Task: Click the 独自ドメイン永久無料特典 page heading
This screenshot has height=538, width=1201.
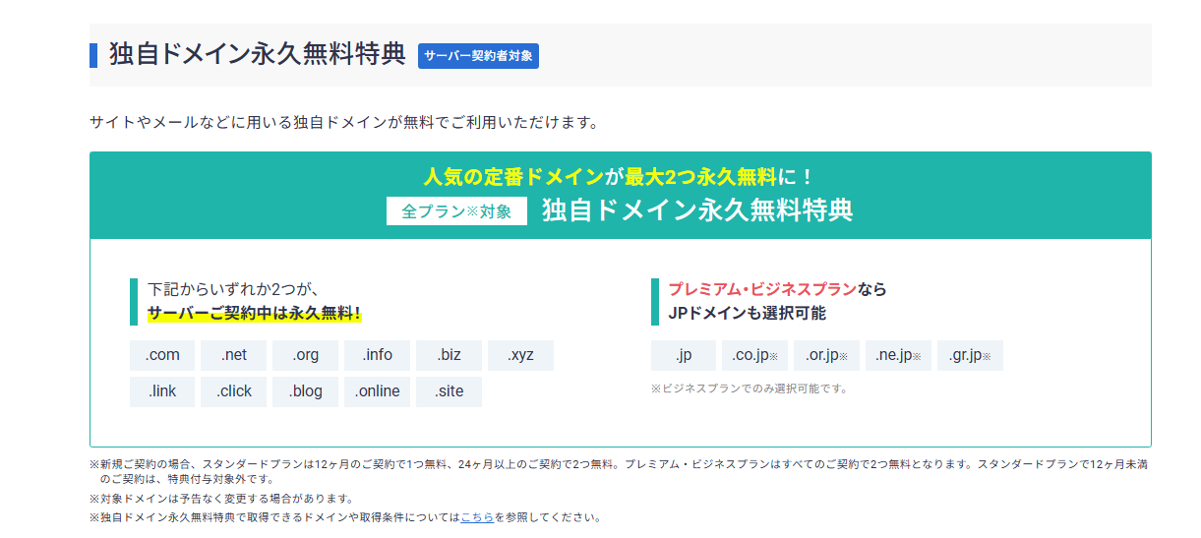Action: pyautogui.click(x=258, y=55)
